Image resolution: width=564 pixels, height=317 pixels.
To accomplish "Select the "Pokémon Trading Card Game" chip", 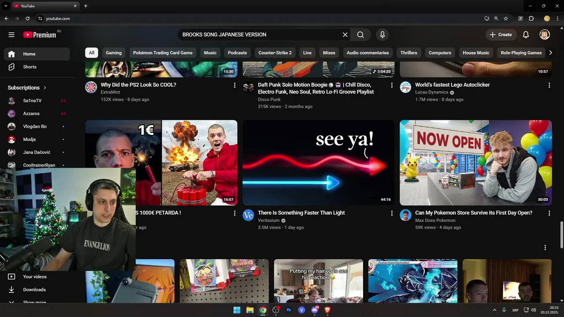I will [163, 53].
